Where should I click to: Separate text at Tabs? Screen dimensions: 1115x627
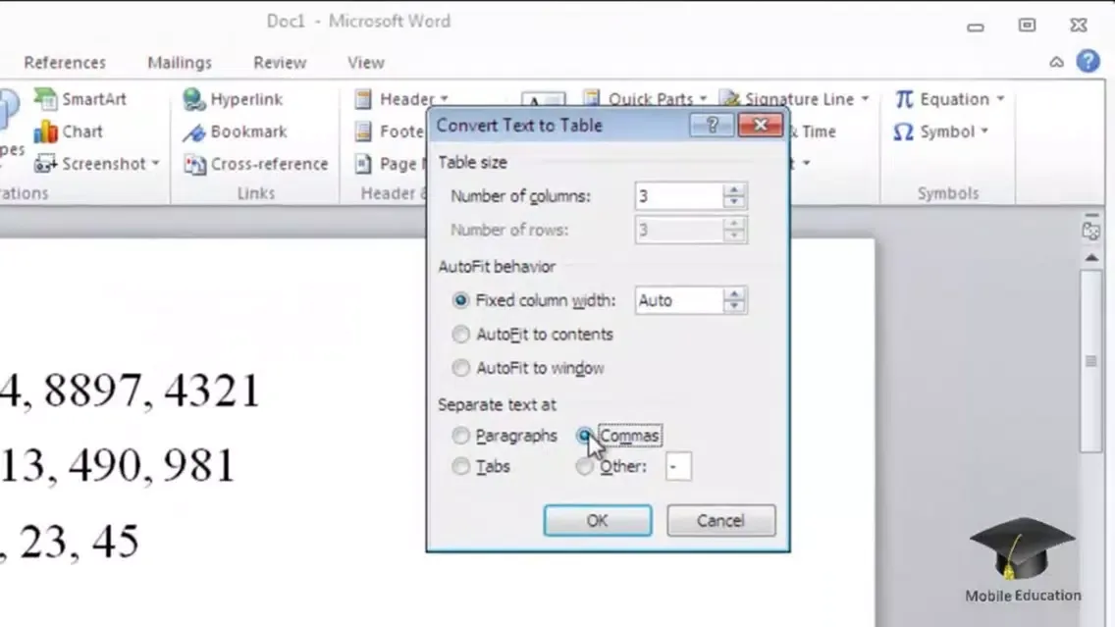point(481,466)
